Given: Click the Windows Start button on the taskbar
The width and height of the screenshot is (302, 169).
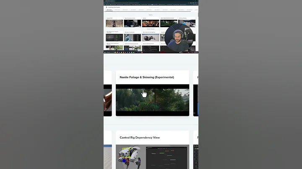Looking at the screenshot, I should point(105,52).
